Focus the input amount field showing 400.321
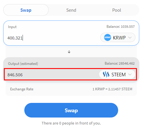The image size is (141, 133). click(x=53, y=38)
